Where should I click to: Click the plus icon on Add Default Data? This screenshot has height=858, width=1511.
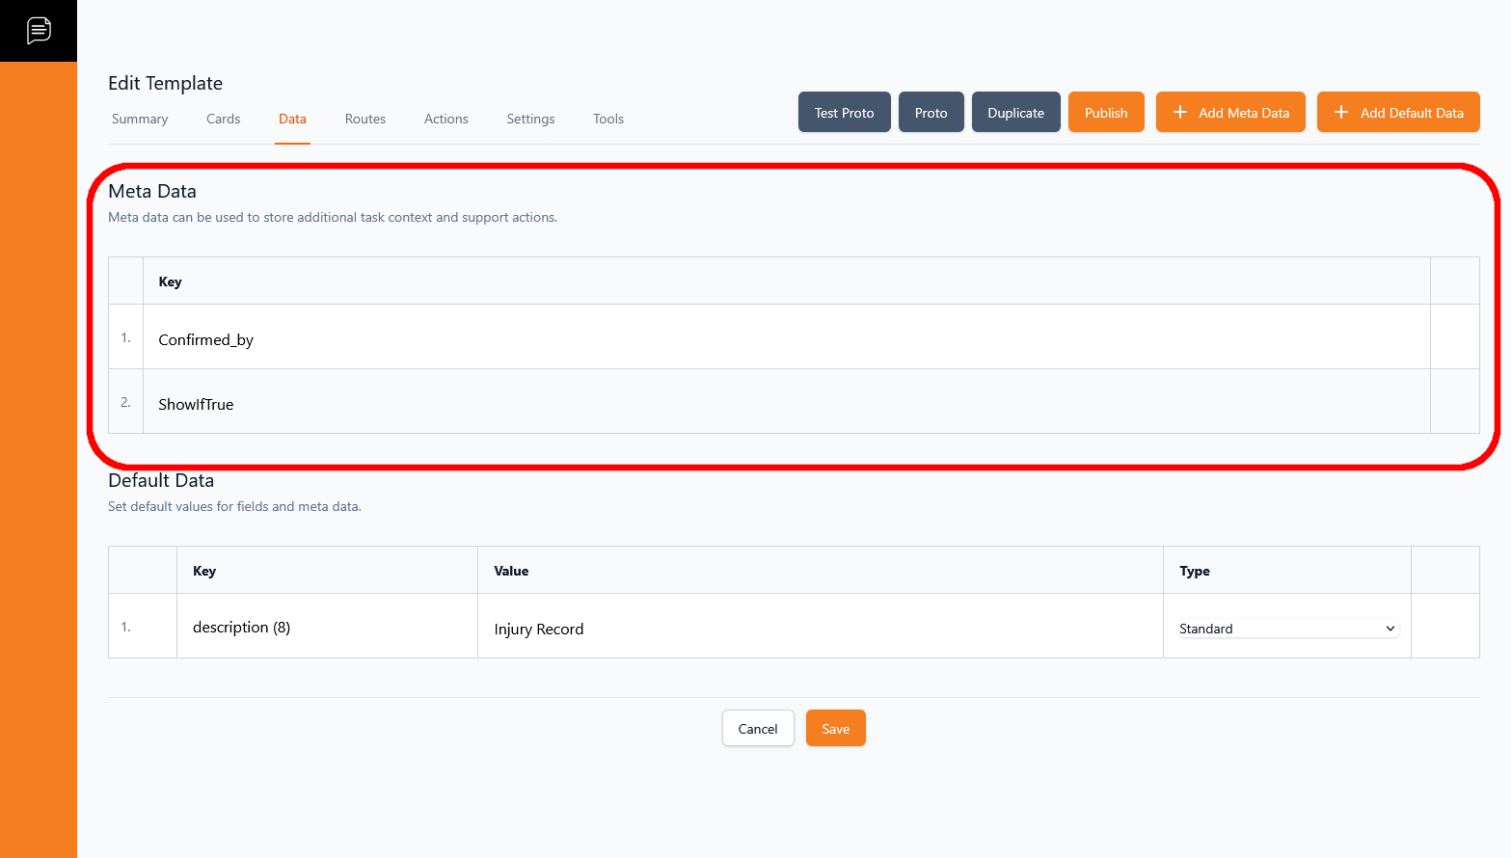1340,113
